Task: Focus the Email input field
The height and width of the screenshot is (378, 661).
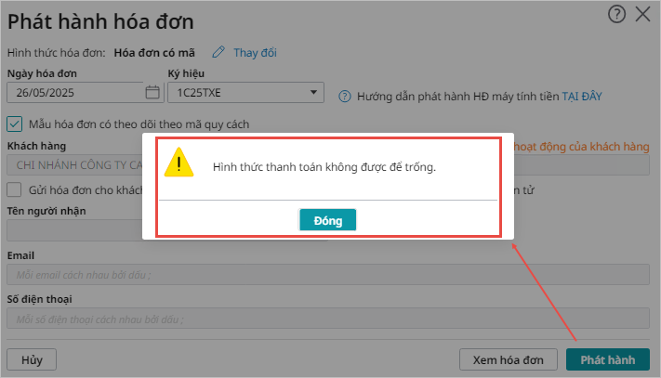Action: pos(328,275)
